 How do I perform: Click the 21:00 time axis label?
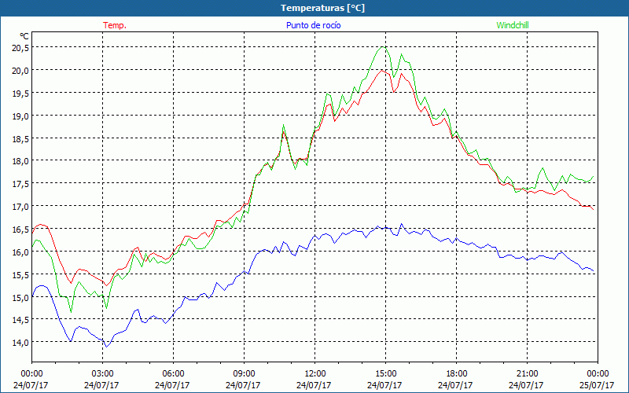(x=527, y=373)
